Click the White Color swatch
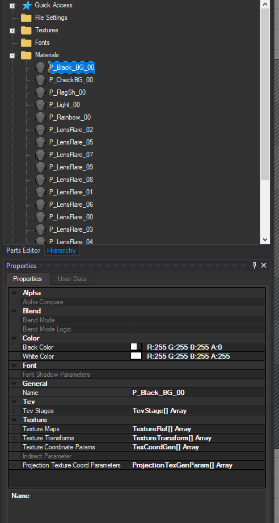Image resolution: width=279 pixels, height=523 pixels. tap(136, 356)
